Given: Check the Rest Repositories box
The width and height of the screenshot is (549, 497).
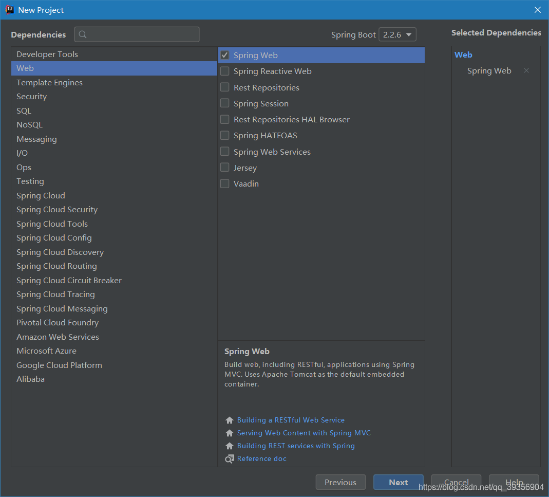Looking at the screenshot, I should point(225,87).
